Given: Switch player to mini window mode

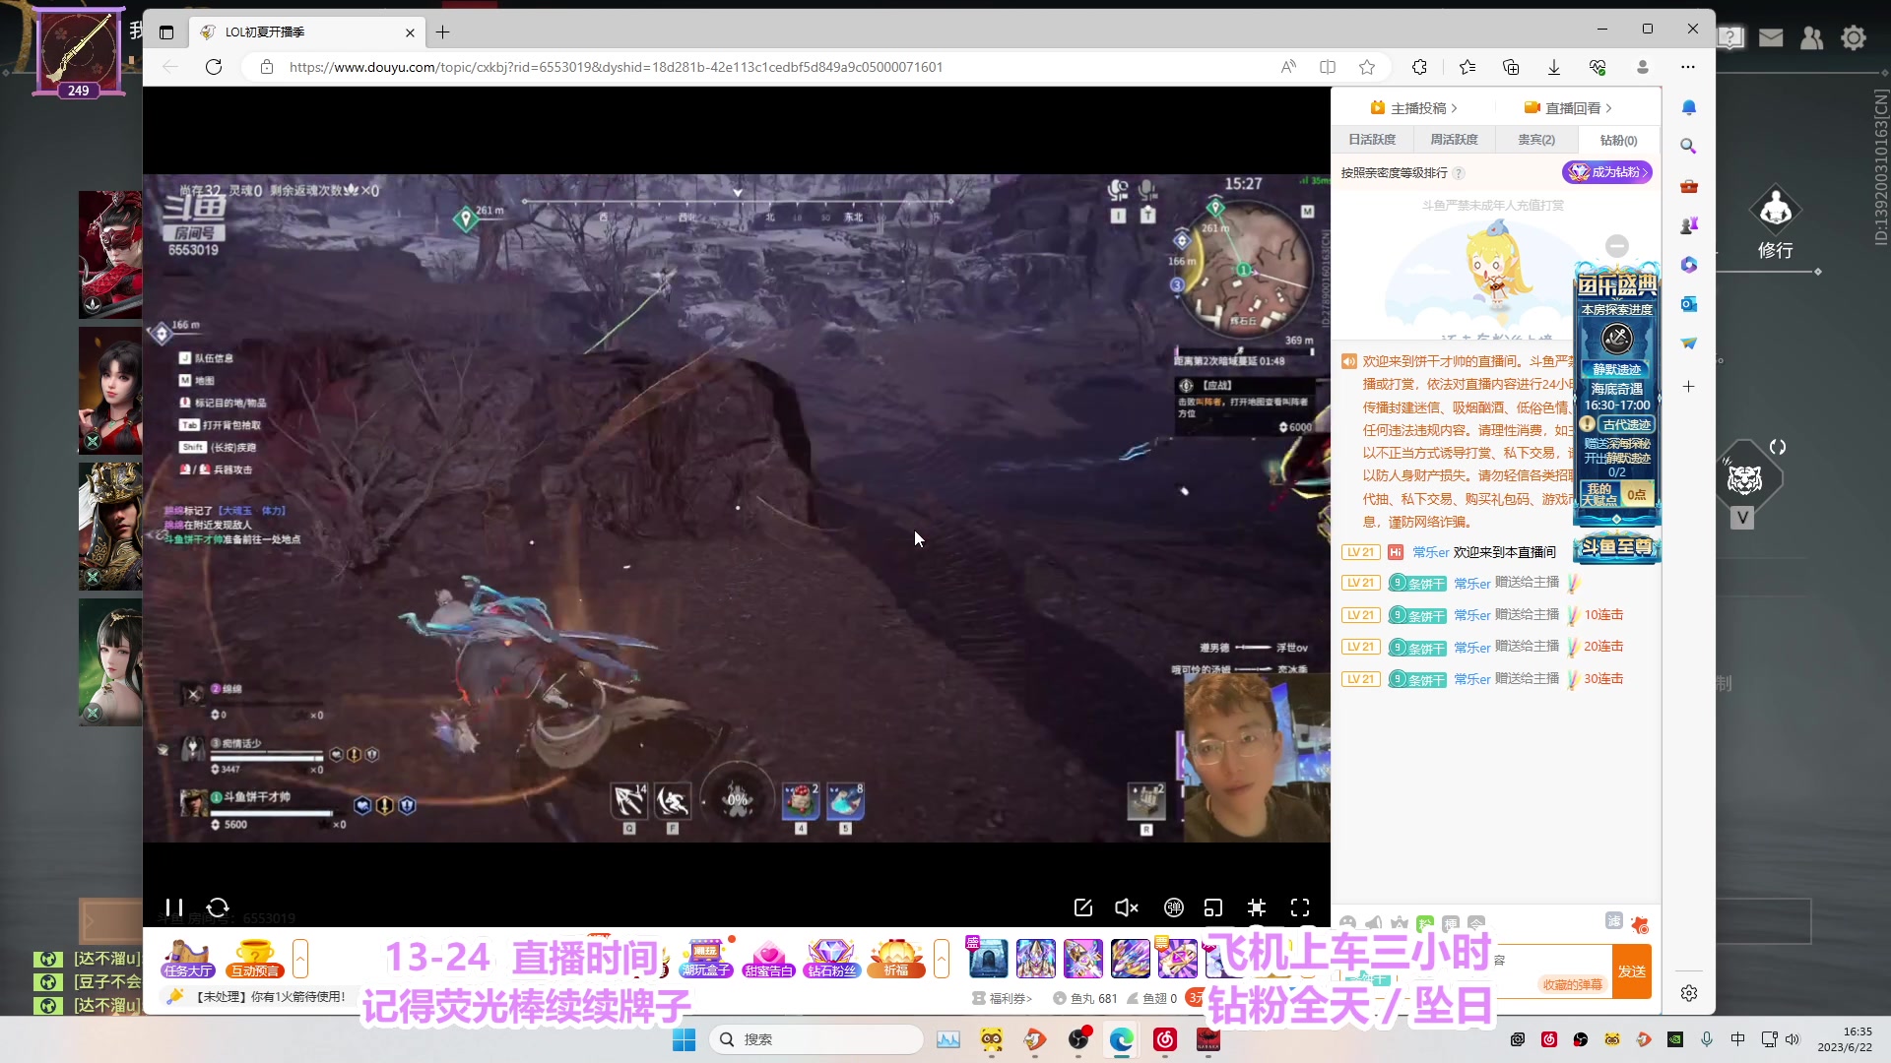Looking at the screenshot, I should click(x=1213, y=907).
